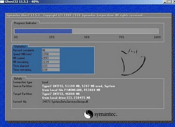Viewport: 175px width, 127px height.
Task: Select the Speed (MB/min) value field
Action: pos(51,54)
